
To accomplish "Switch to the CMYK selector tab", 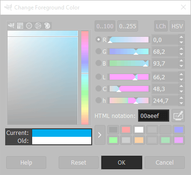I will click(x=20, y=25).
